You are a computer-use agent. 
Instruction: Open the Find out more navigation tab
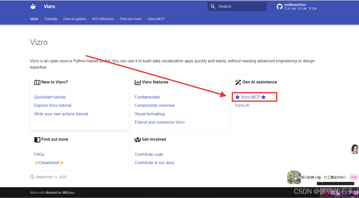(131, 19)
